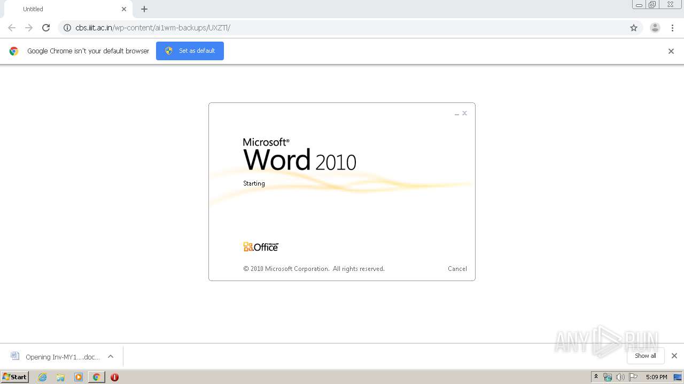The height and width of the screenshot is (384, 684).
Task: Minimize the Word splash screen
Action: (x=457, y=114)
